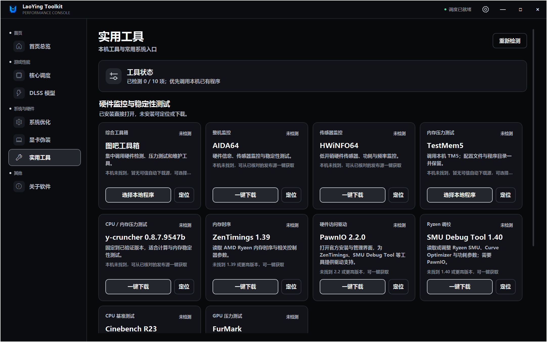Download HWiNFO64 with 一键下载
Screen dimensions: 547x342
(x=352, y=195)
